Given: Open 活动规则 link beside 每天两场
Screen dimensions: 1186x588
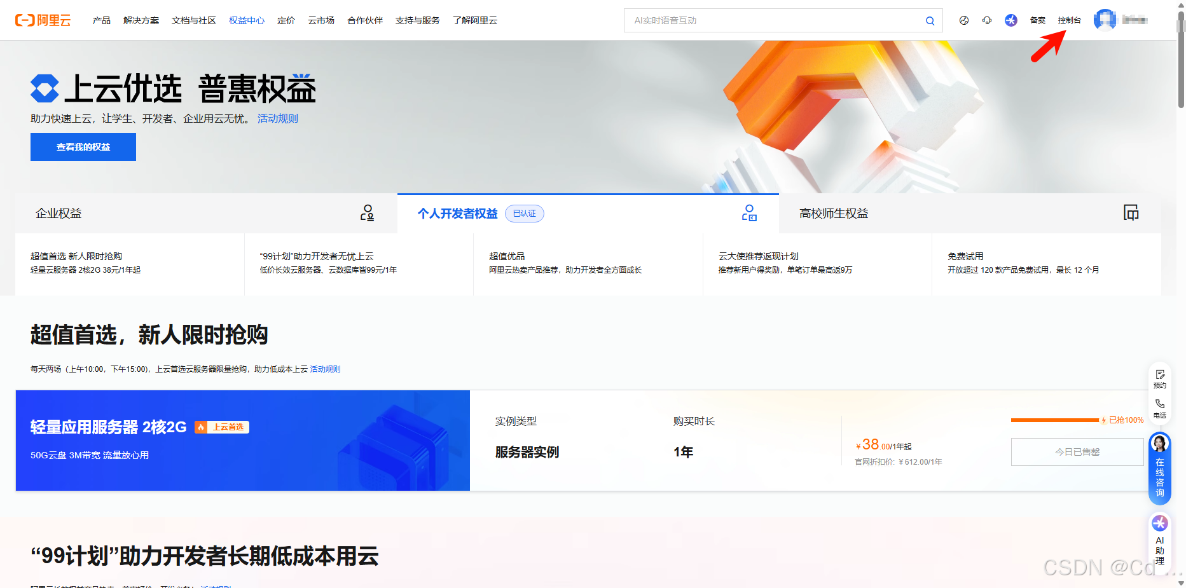Looking at the screenshot, I should pos(325,369).
